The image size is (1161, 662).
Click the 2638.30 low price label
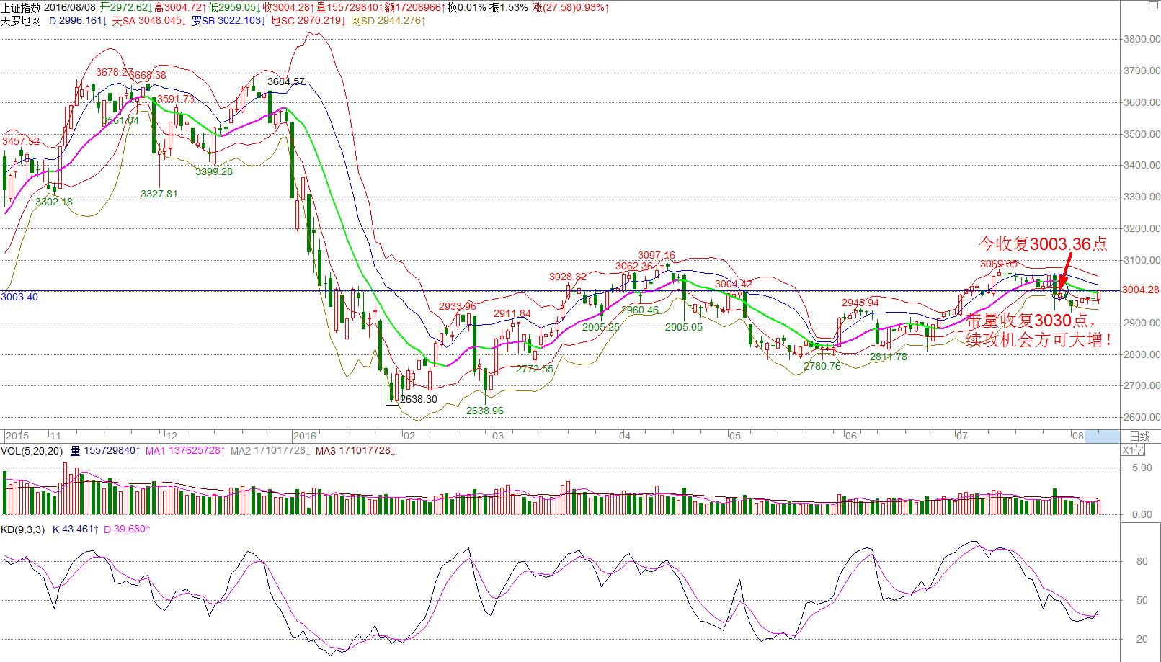click(419, 398)
